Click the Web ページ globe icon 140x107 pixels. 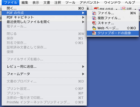pyautogui.click(x=94, y=28)
